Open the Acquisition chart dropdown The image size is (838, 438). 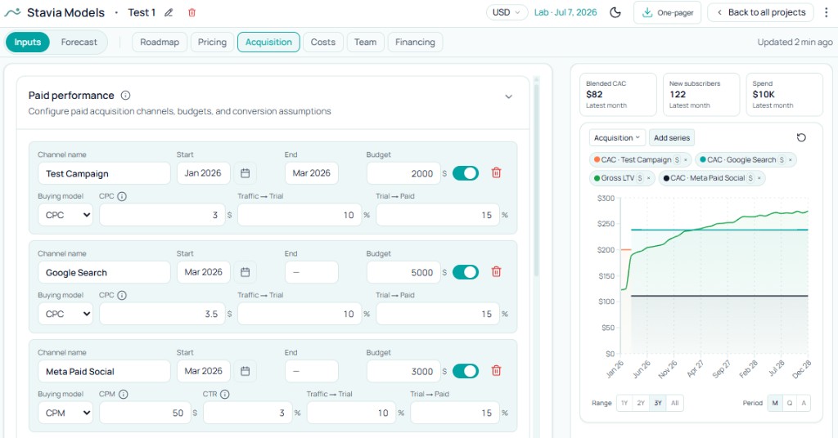[617, 137]
